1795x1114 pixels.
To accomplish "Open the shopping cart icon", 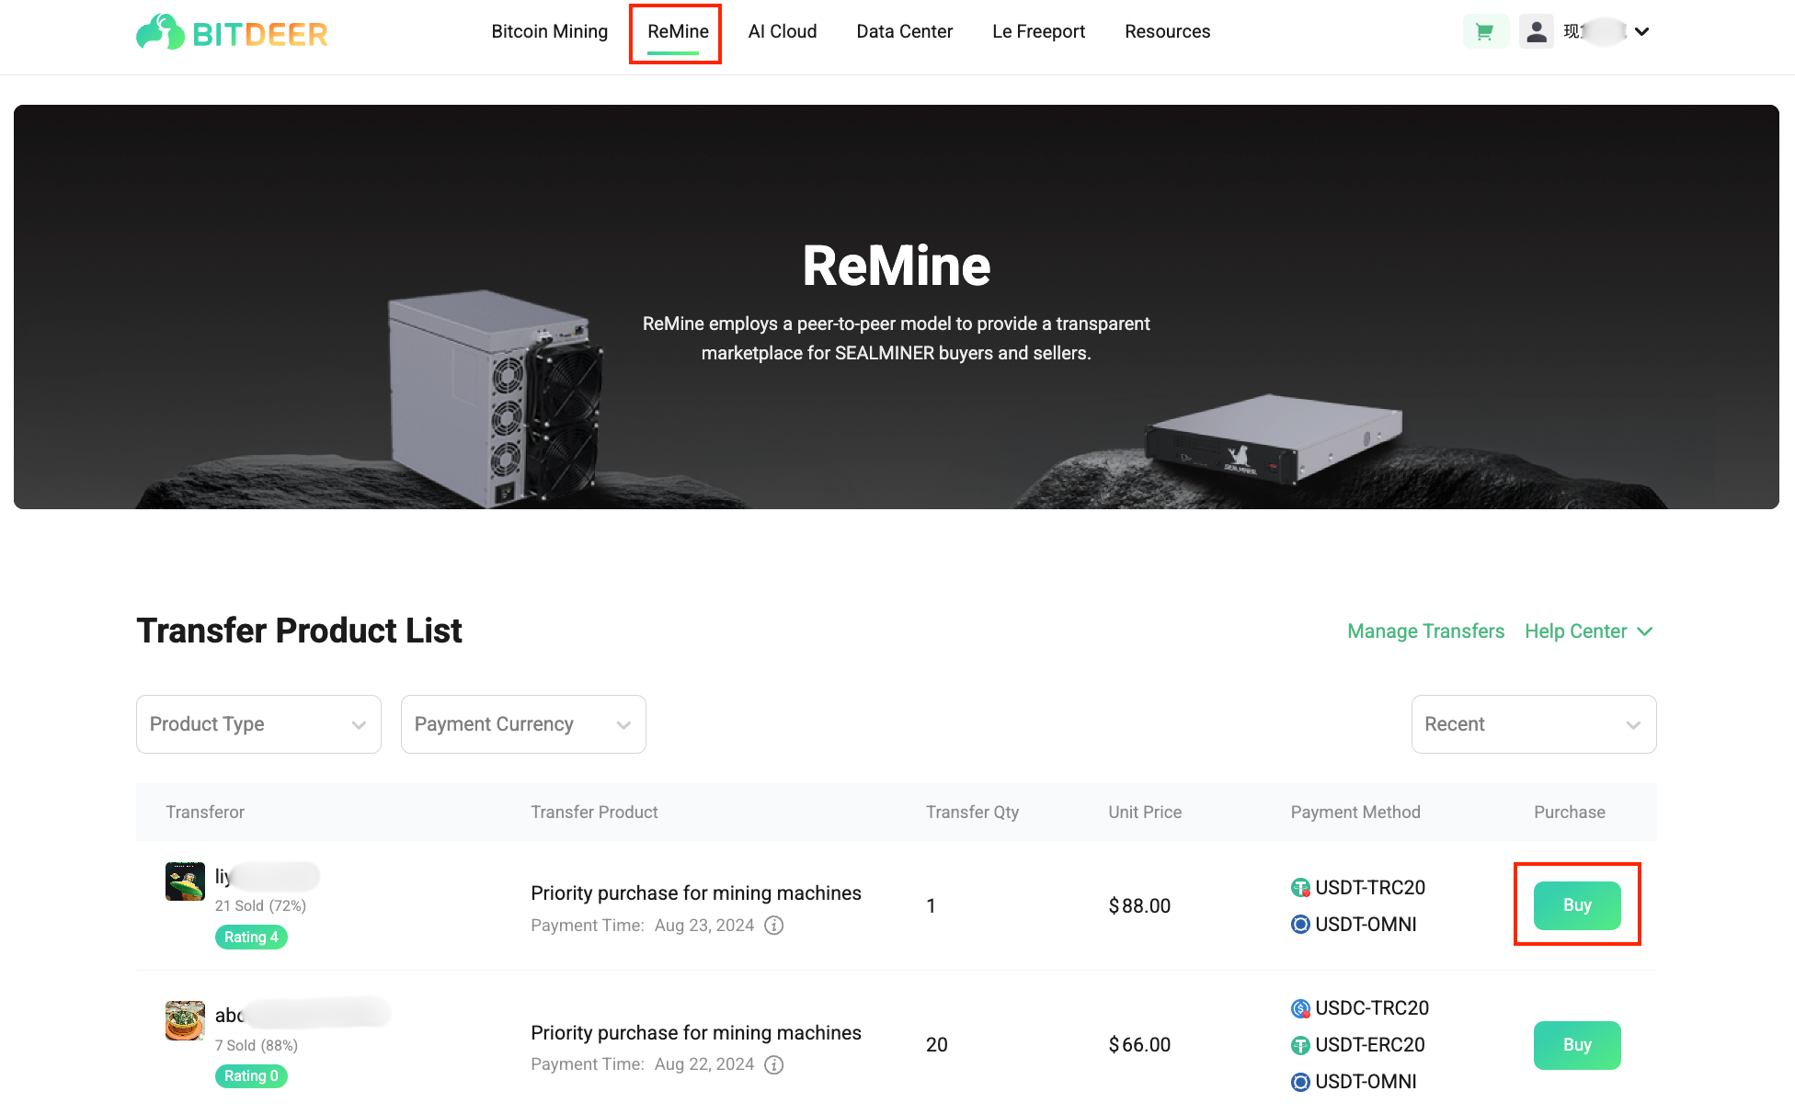I will pyautogui.click(x=1485, y=32).
